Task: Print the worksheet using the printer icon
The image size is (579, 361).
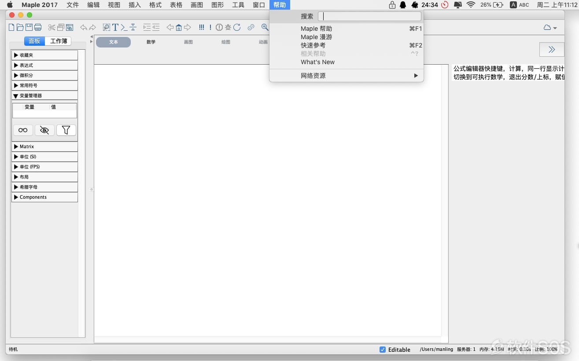Action: [x=38, y=27]
